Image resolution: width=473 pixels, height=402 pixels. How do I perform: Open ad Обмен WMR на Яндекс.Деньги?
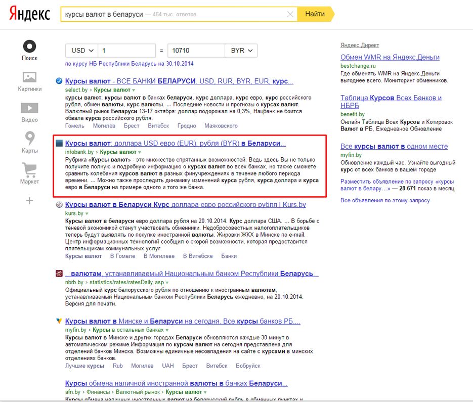(x=390, y=57)
